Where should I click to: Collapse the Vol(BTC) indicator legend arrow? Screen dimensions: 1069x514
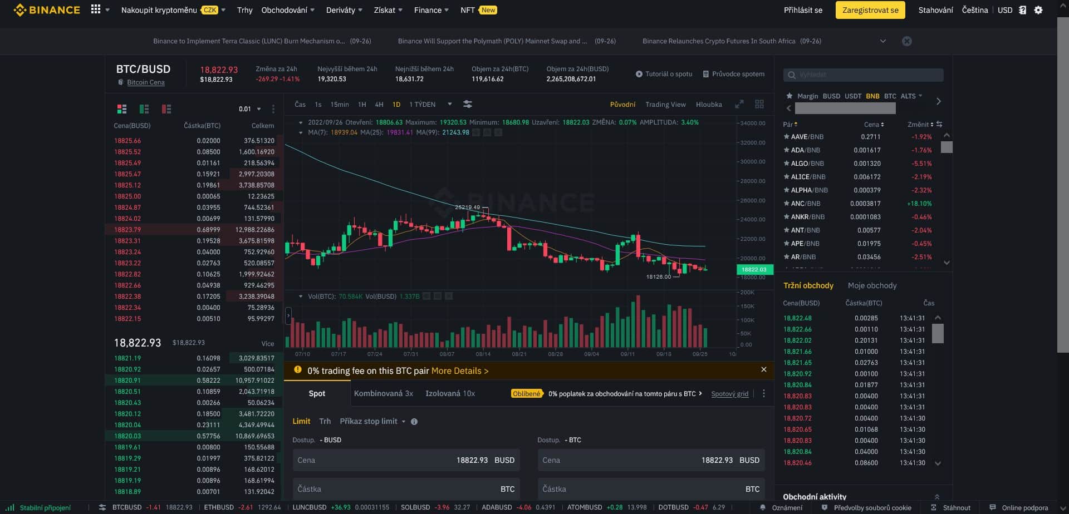pyautogui.click(x=301, y=296)
